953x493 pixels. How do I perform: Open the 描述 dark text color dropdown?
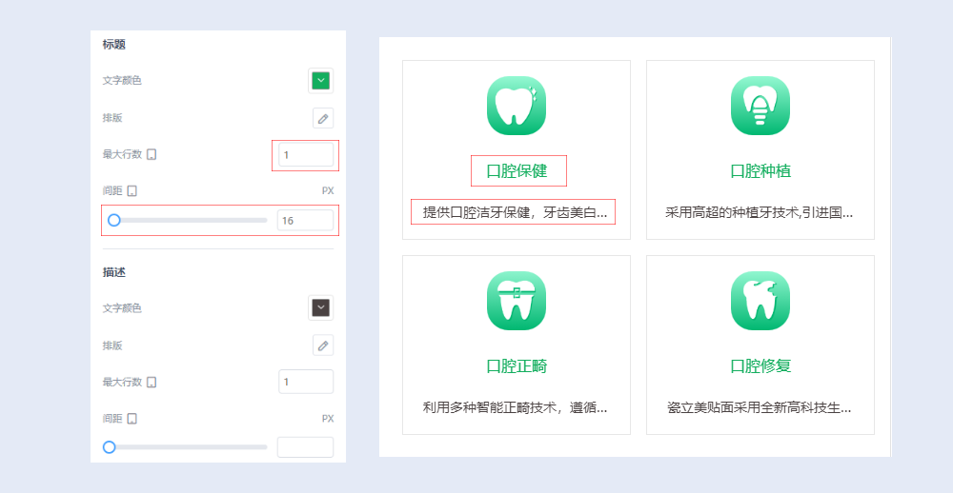(321, 307)
